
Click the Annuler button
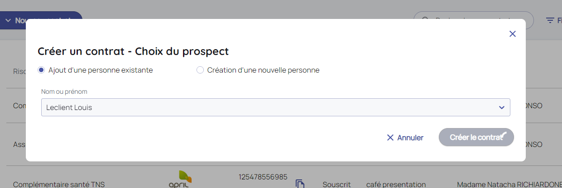click(405, 138)
